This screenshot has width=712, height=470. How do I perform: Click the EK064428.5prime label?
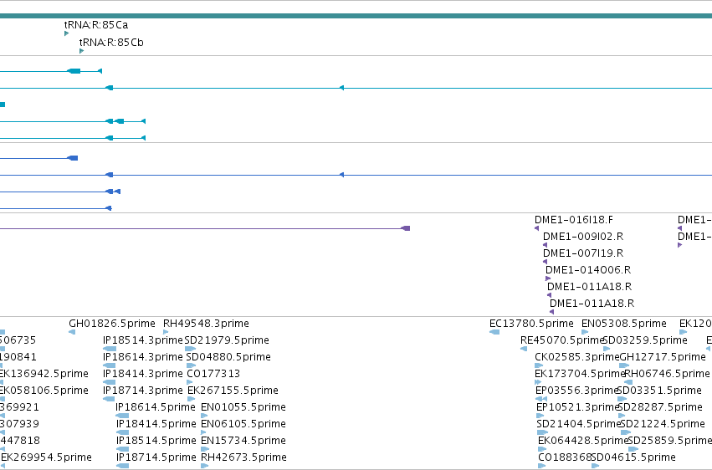583,441
